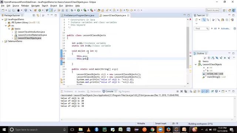Click the Debug bug icon in the main toolbar
Screen dimensions: 237x133
[x=72, y=10]
